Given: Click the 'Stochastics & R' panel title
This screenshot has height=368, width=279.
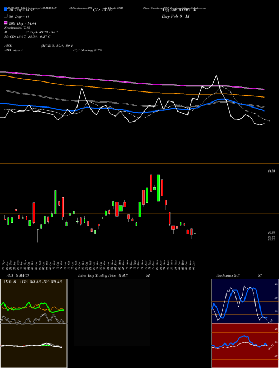Looking at the screenshot, I should point(228,275).
